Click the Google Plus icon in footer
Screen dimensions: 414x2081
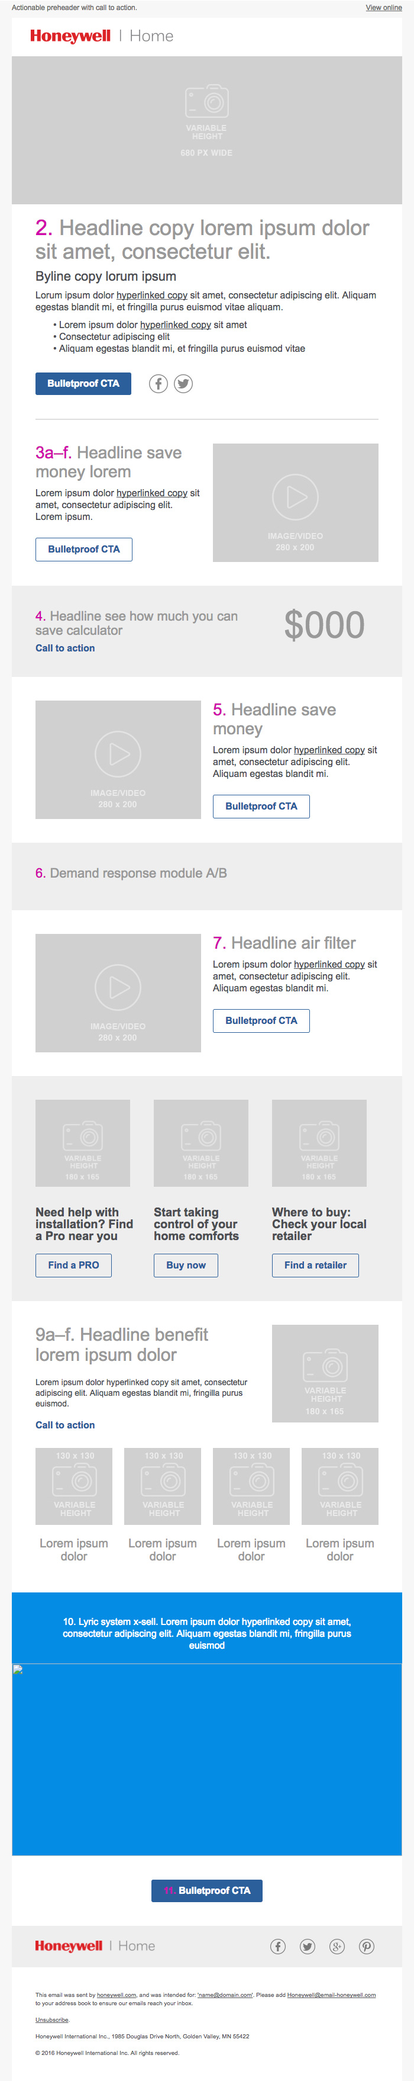(337, 1946)
